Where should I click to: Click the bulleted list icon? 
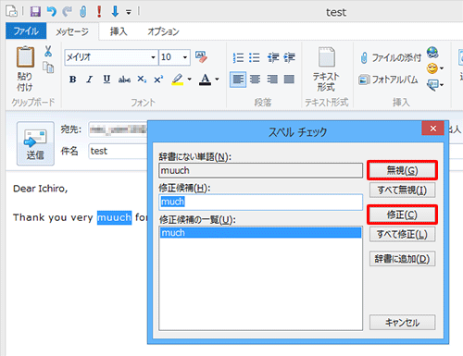[x=255, y=57]
